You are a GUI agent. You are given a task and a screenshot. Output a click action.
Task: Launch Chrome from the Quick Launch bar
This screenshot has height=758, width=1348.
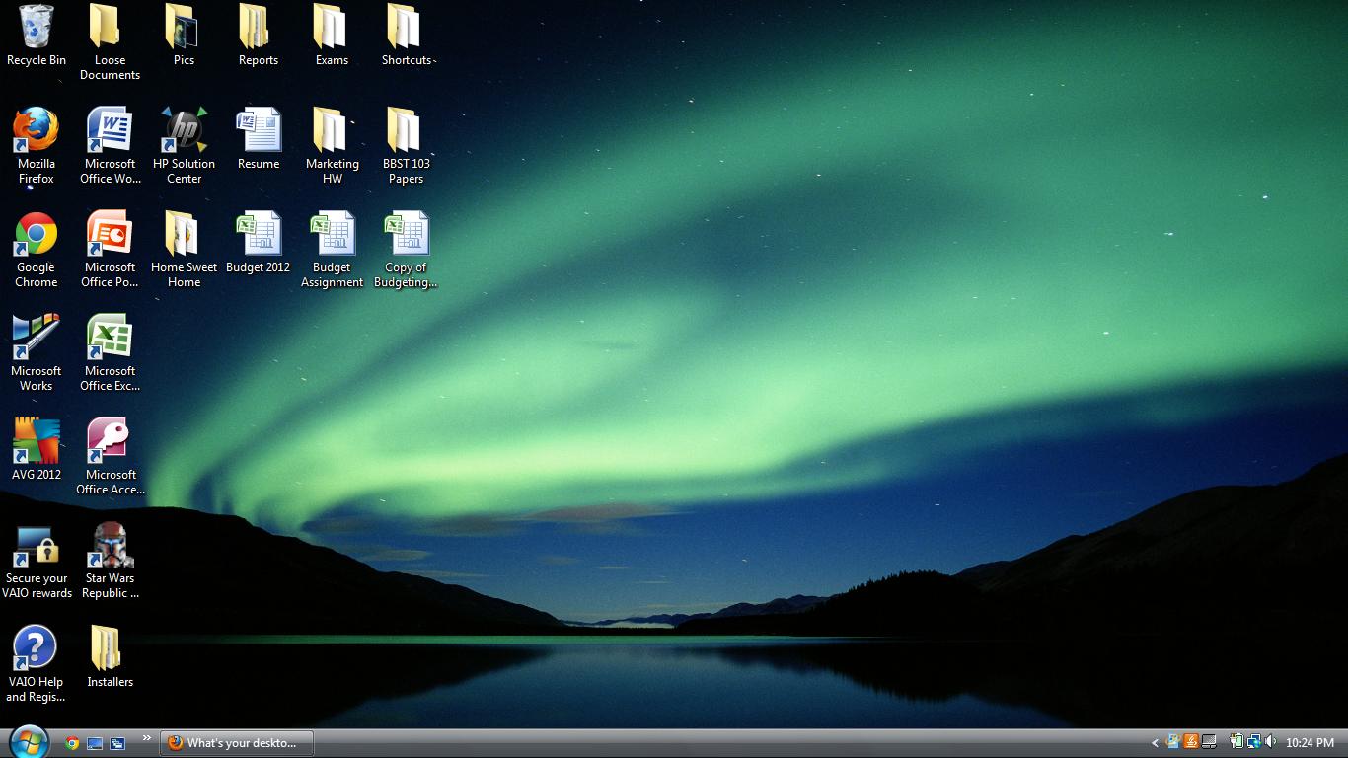72,743
